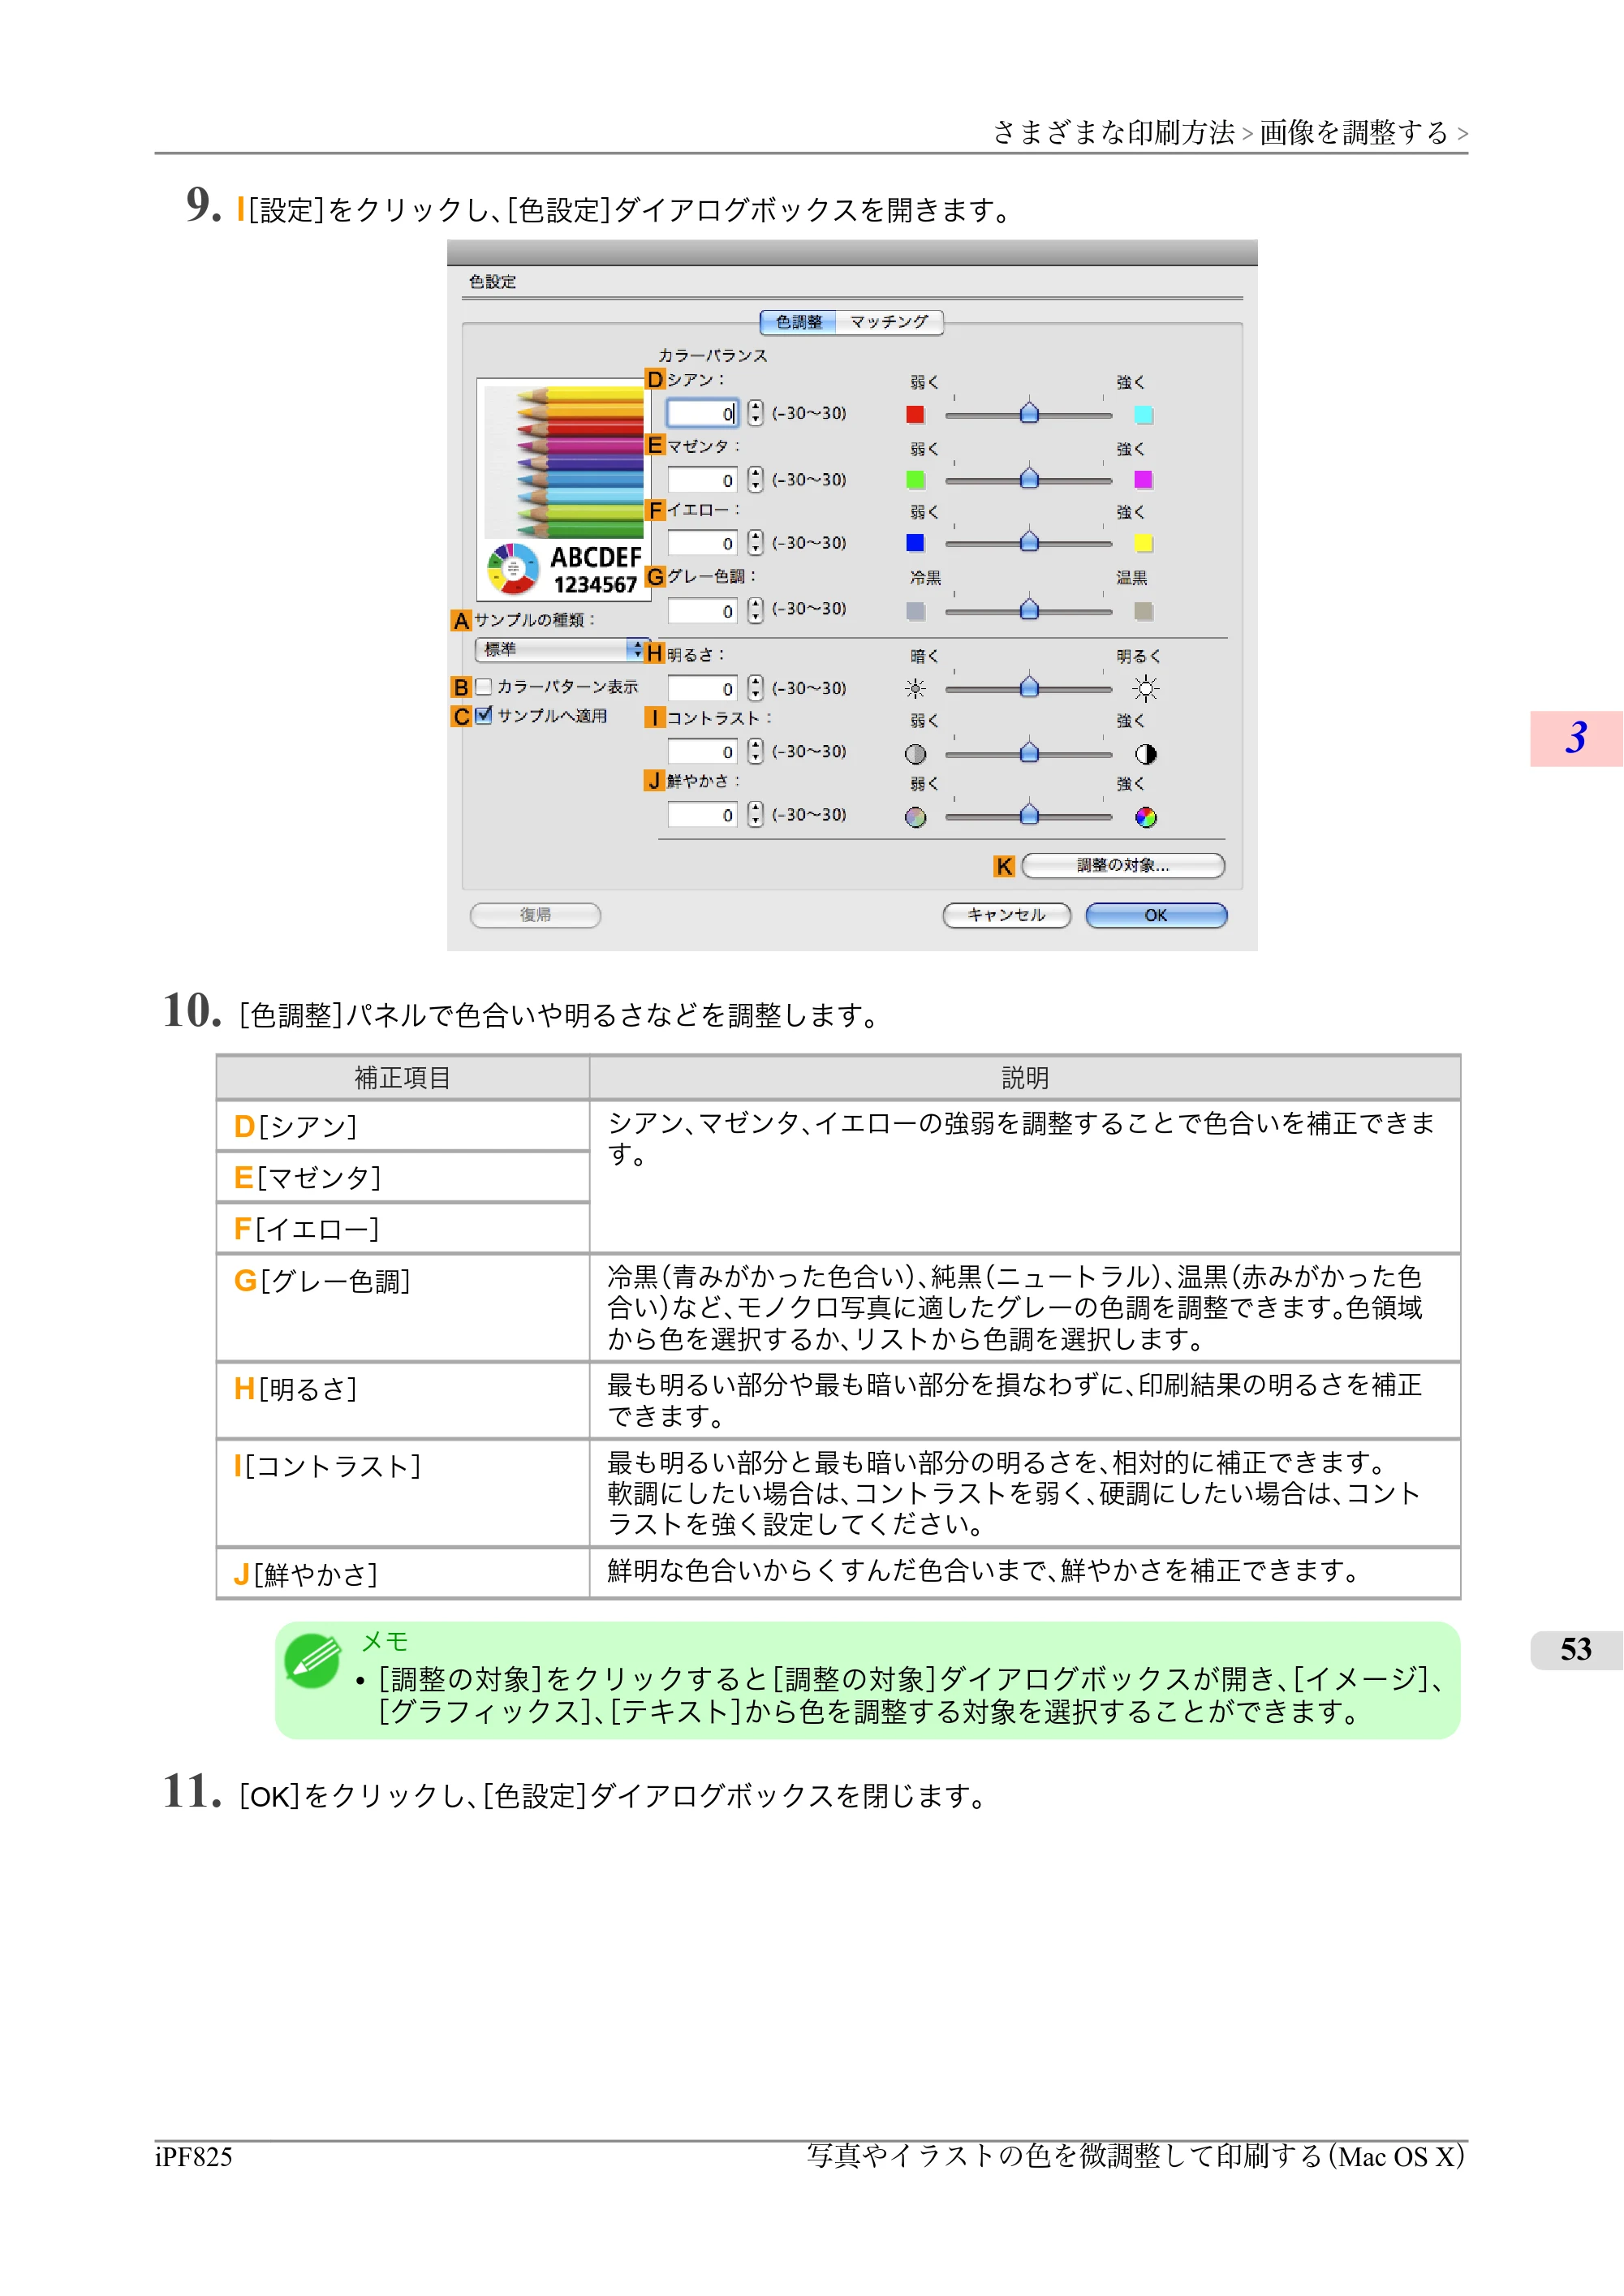Click the コントラスト value stepper arrows
The height and width of the screenshot is (2296, 1624).
pyautogui.click(x=755, y=751)
